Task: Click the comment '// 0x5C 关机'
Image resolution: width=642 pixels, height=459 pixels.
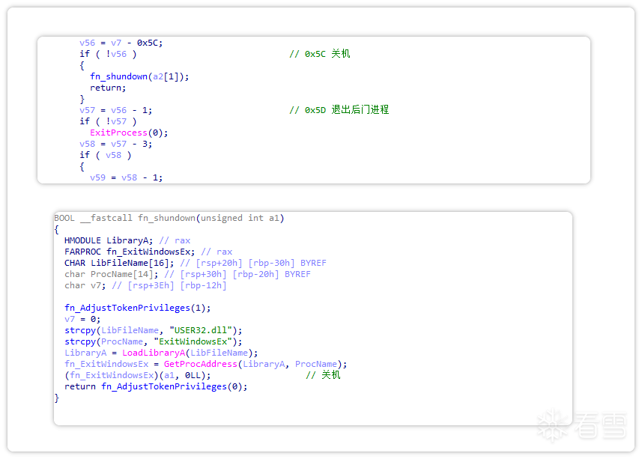Action: (319, 54)
